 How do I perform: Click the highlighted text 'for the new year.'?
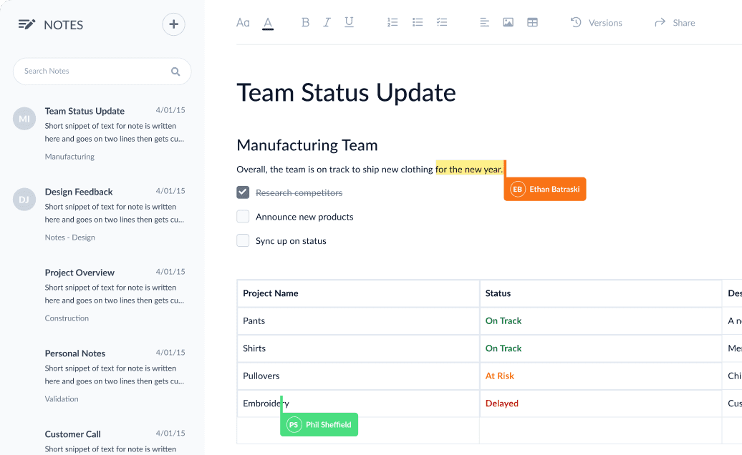(469, 169)
